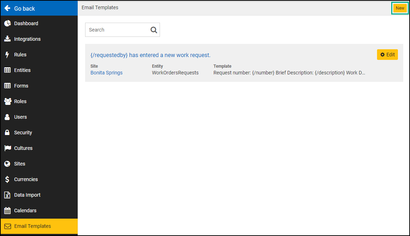
Task: Click the gear icon on Edit button
Action: coord(382,55)
